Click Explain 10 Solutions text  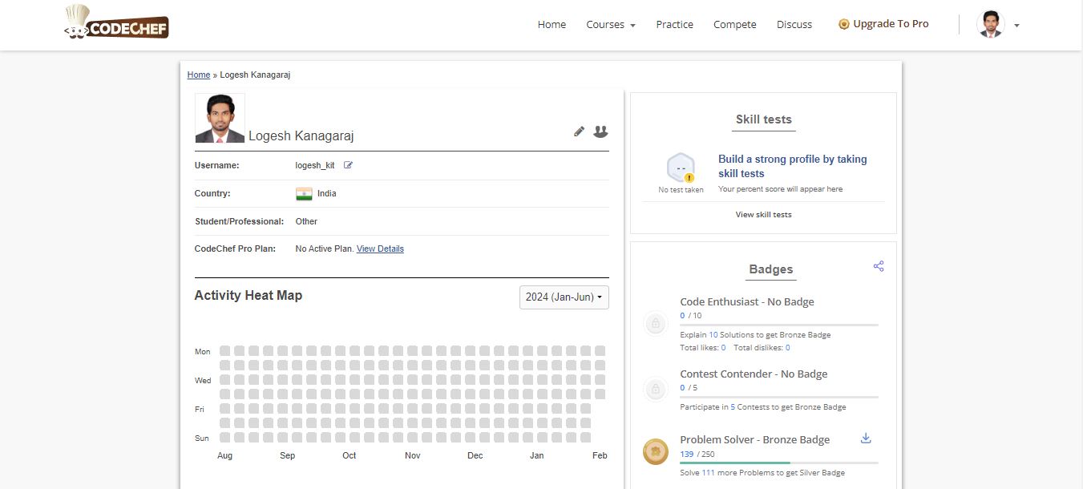click(755, 335)
